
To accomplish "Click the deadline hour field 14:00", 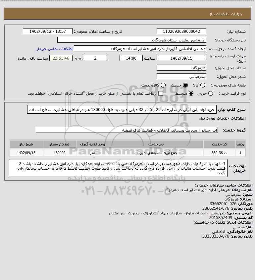I will 131,58.
